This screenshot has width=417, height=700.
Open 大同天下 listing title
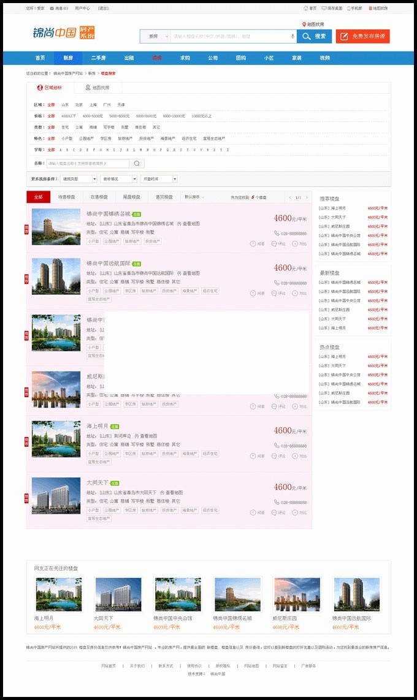coord(98,482)
